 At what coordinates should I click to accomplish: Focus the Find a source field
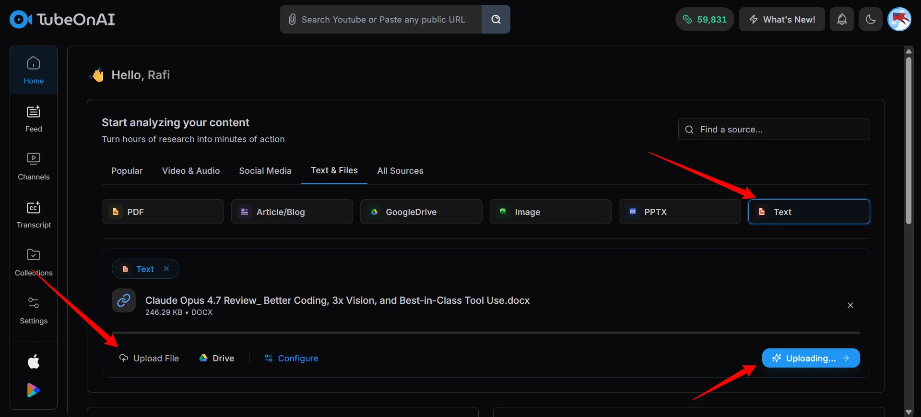coord(774,130)
